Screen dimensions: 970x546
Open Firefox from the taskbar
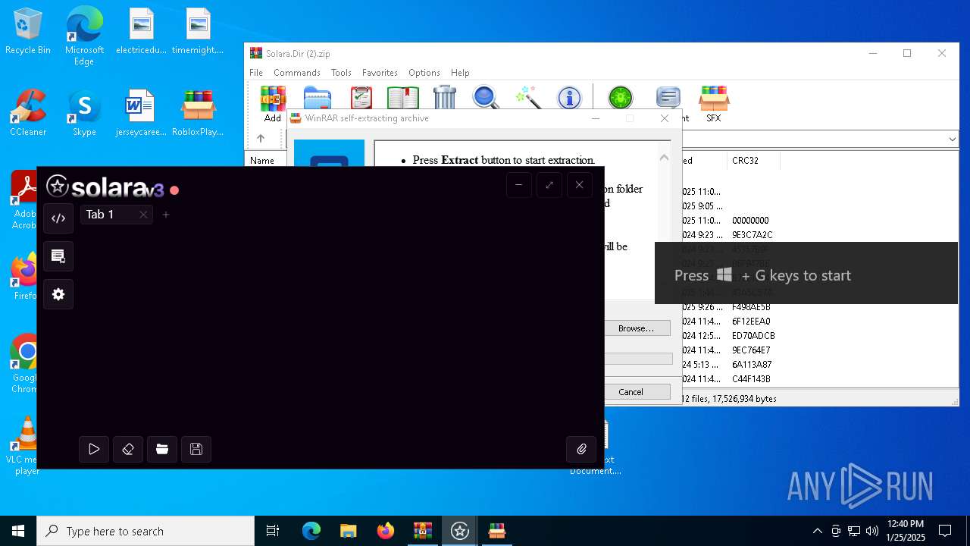click(x=386, y=531)
